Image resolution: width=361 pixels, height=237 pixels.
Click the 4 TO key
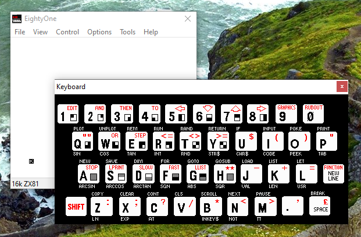[149, 114]
